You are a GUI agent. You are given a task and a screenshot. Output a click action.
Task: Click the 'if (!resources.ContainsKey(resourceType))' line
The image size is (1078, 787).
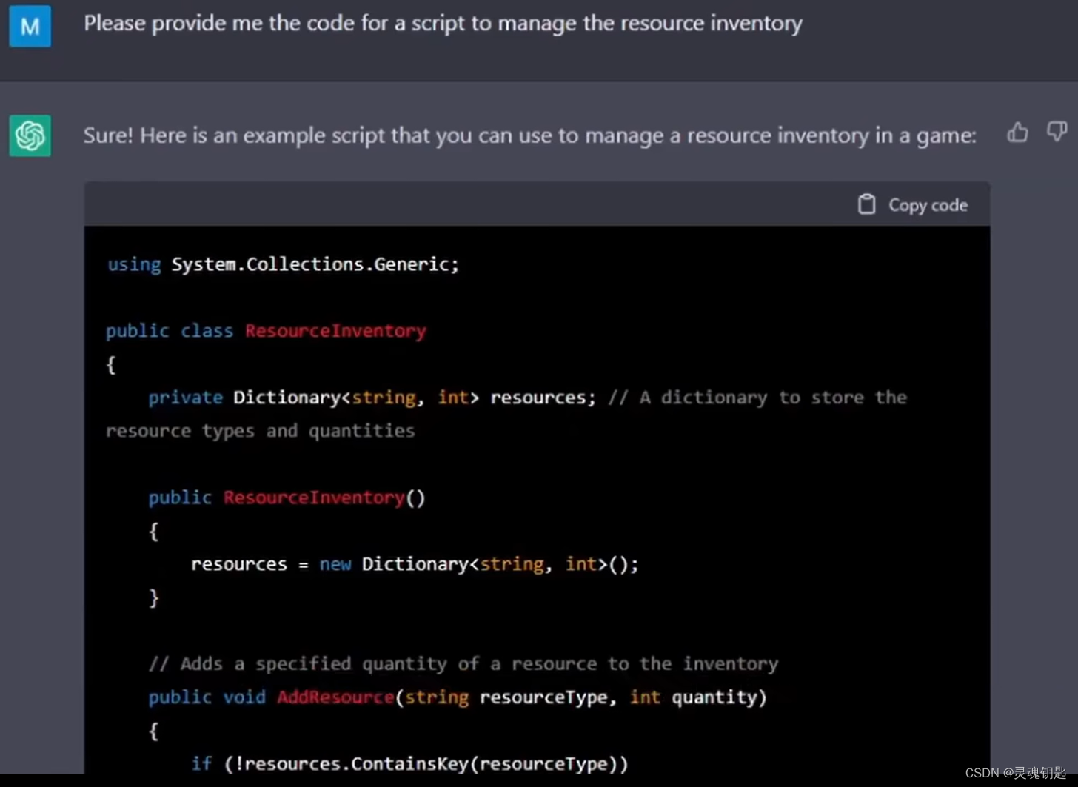click(409, 764)
